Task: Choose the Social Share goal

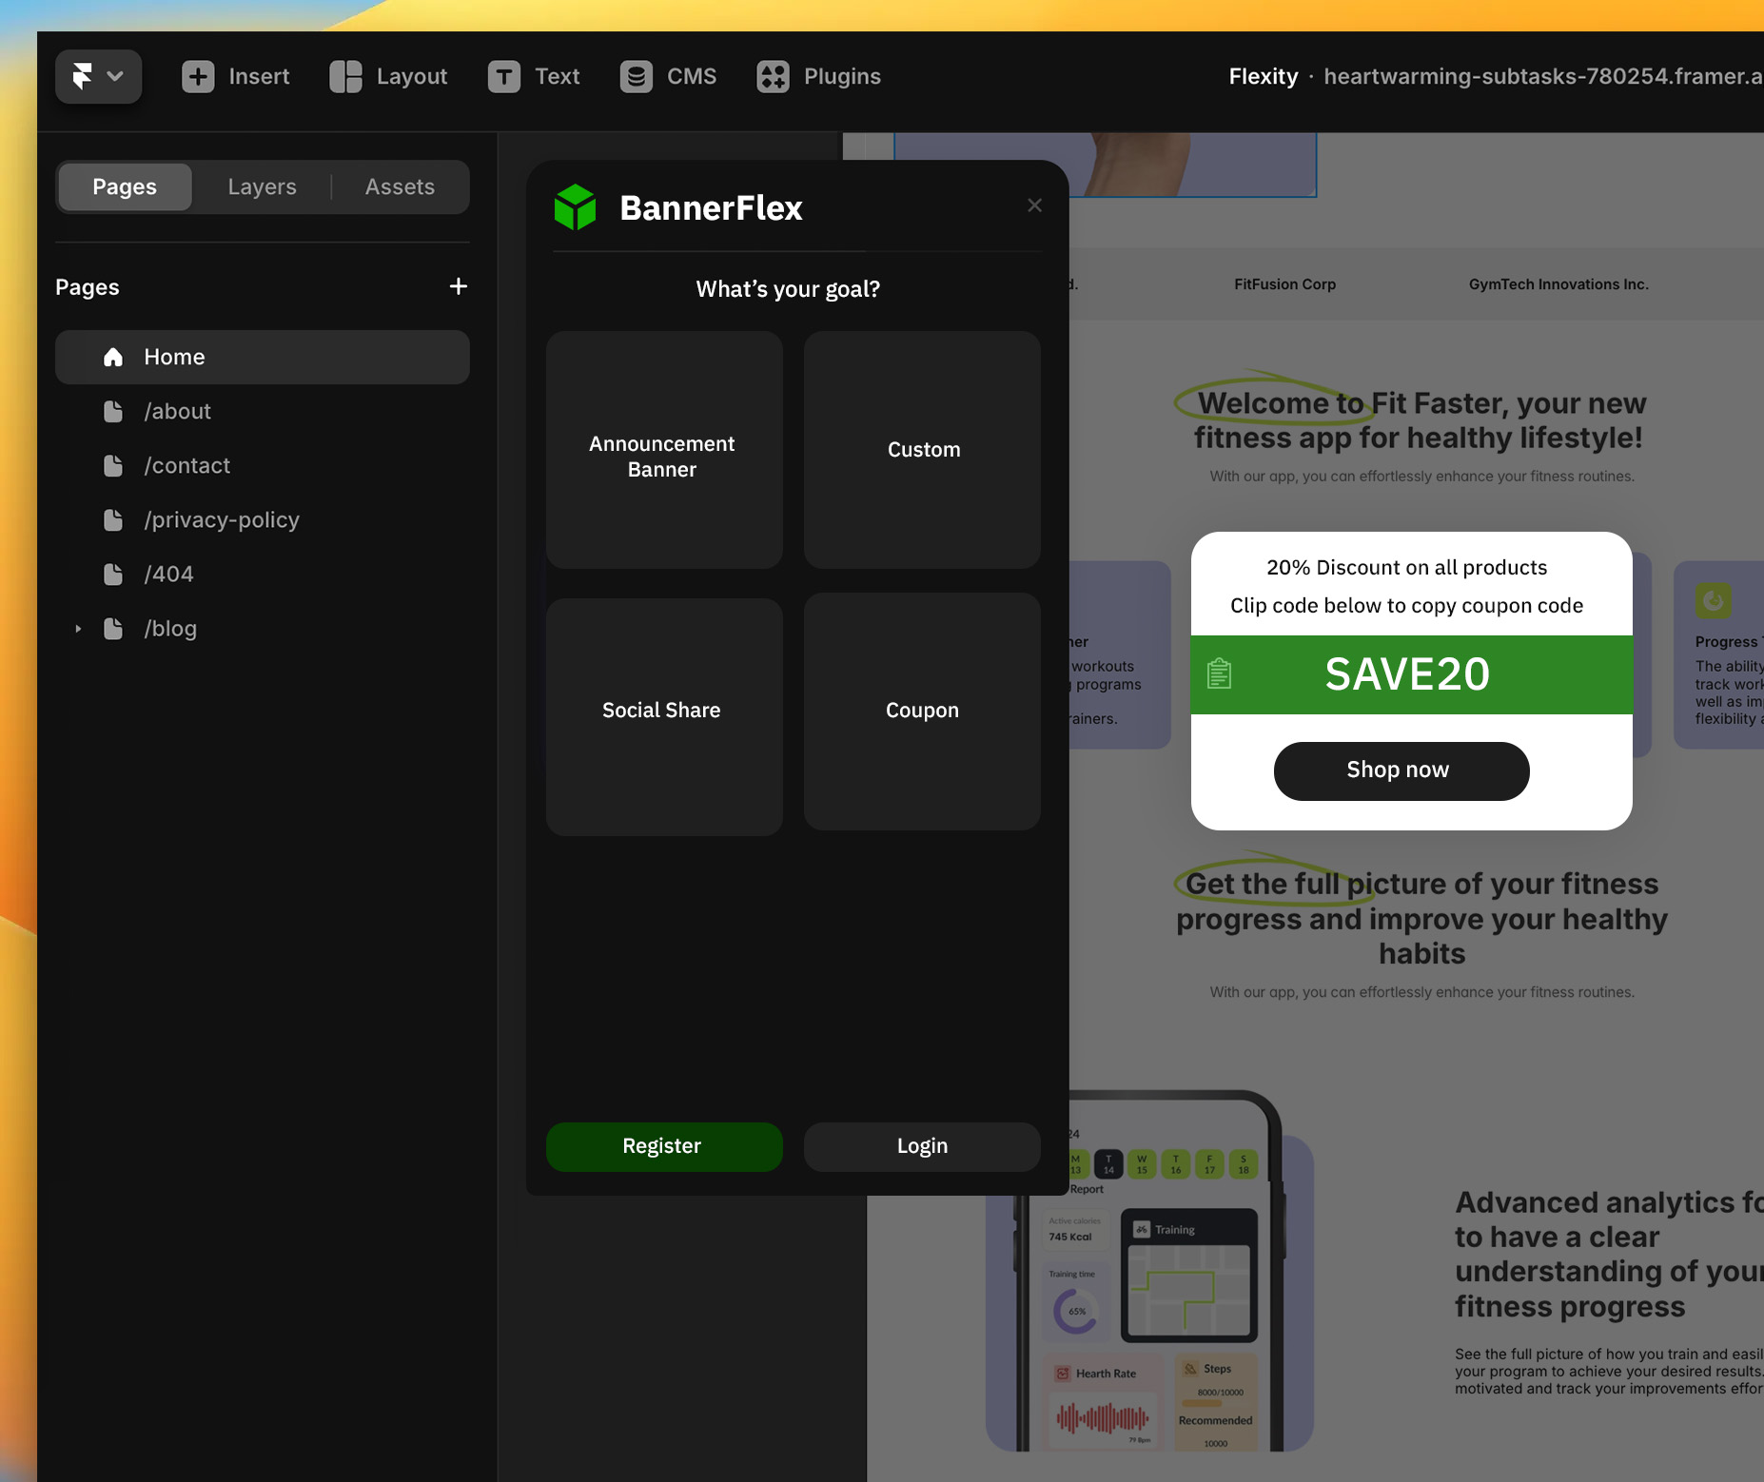Action: (x=664, y=716)
